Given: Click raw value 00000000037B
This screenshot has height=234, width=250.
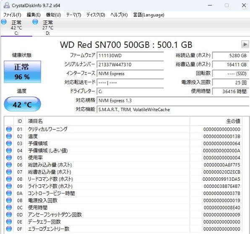Looking at the screenshot, I should tap(221, 193).
